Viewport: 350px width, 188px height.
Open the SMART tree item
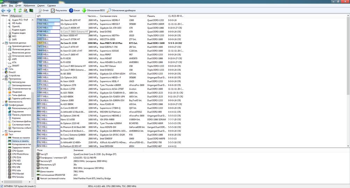(x=15, y=66)
